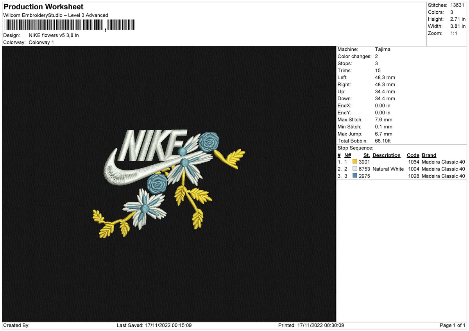469x331 pixels.
Task: Click the Right value 48.3 mm
Action: pyautogui.click(x=385, y=84)
